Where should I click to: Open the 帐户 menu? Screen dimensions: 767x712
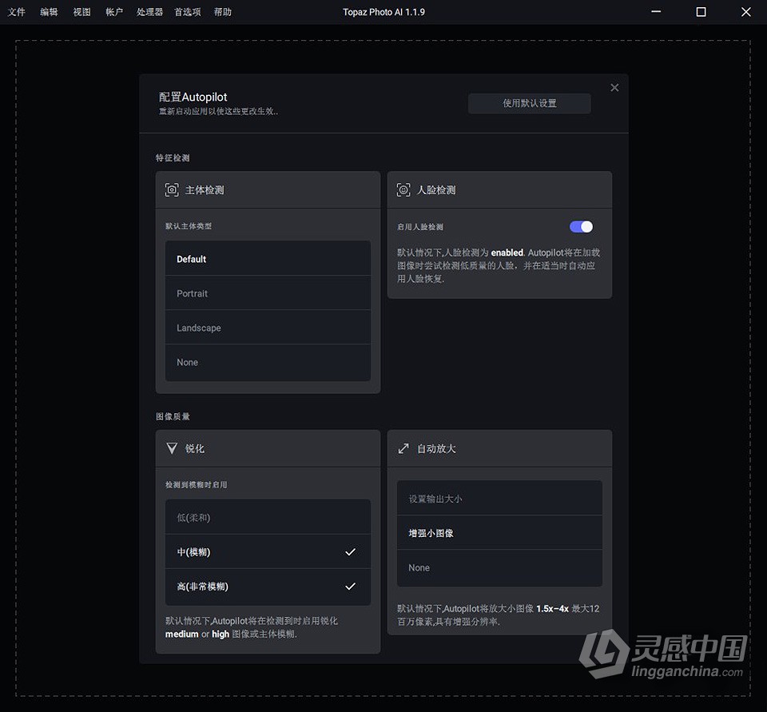(114, 12)
